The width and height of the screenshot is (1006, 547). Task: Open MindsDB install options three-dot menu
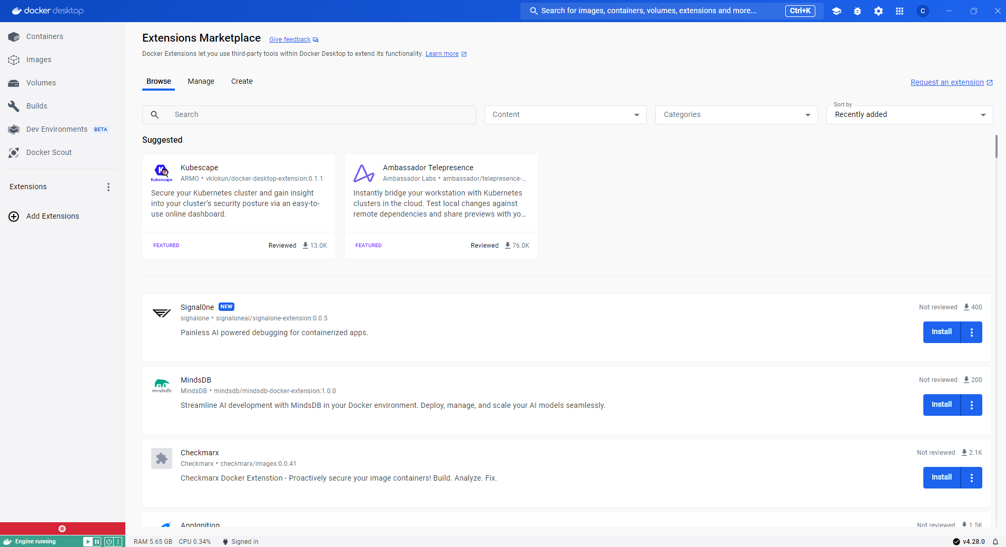coord(972,405)
